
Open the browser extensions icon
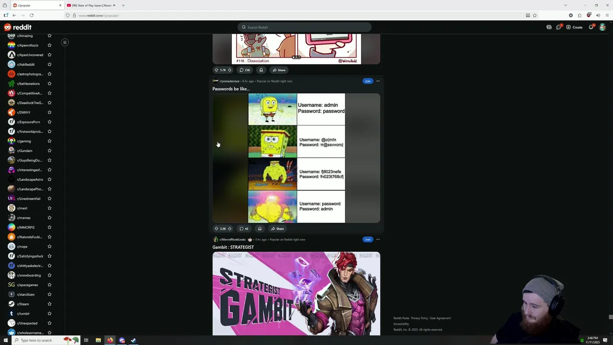click(579, 15)
